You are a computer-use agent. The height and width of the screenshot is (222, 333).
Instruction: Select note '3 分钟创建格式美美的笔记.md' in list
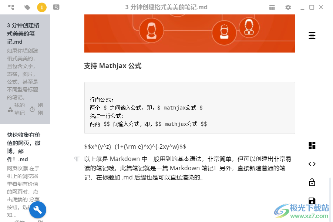(x=25, y=69)
